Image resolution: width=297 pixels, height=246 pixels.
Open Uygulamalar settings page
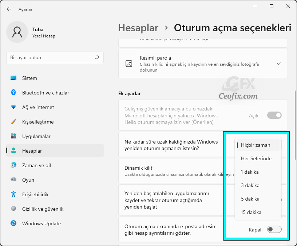[x=55, y=136]
